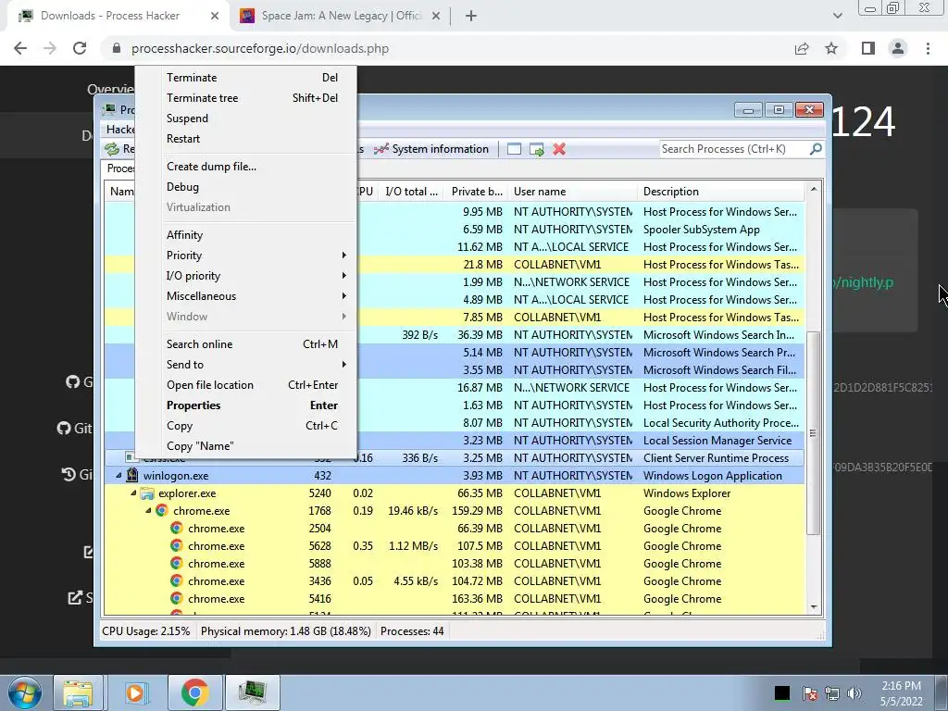Click the find window toolbar icon
Viewport: 948px width, 711px height.
[514, 149]
